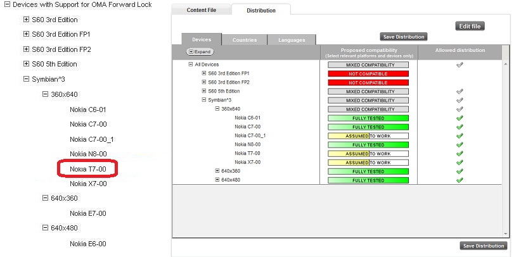514x257 pixels.
Task: Select Nokia C6-01 in left tree
Action: point(88,110)
